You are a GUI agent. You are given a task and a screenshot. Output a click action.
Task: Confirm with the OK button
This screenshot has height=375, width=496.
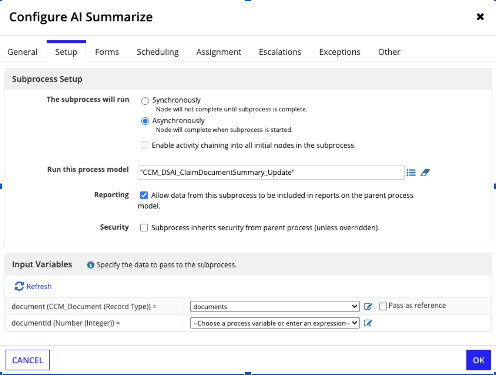[479, 360]
